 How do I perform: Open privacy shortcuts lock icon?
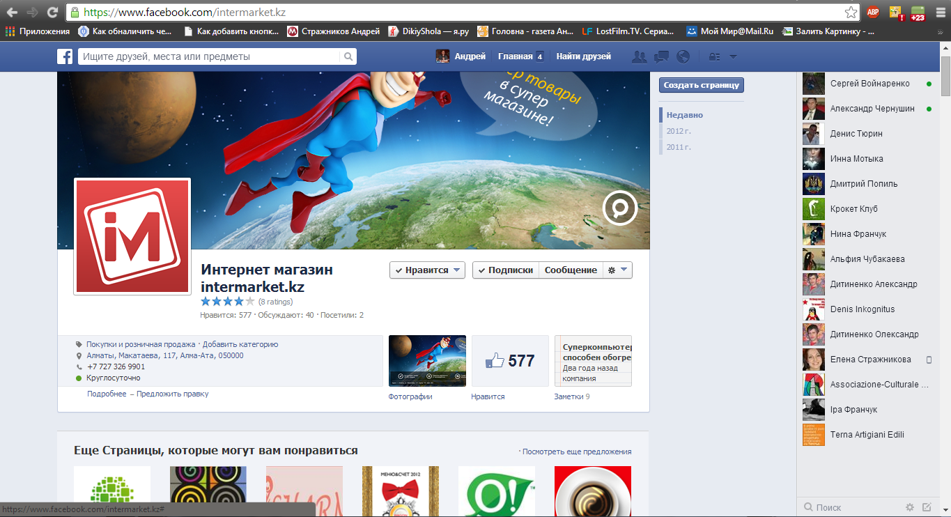[714, 57]
